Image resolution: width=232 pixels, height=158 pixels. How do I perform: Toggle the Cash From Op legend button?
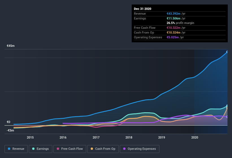click(103, 149)
